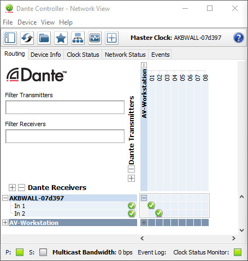The image size is (248, 261).
Task: Click the Clock Status Monitor green indicator
Action: click(x=238, y=252)
